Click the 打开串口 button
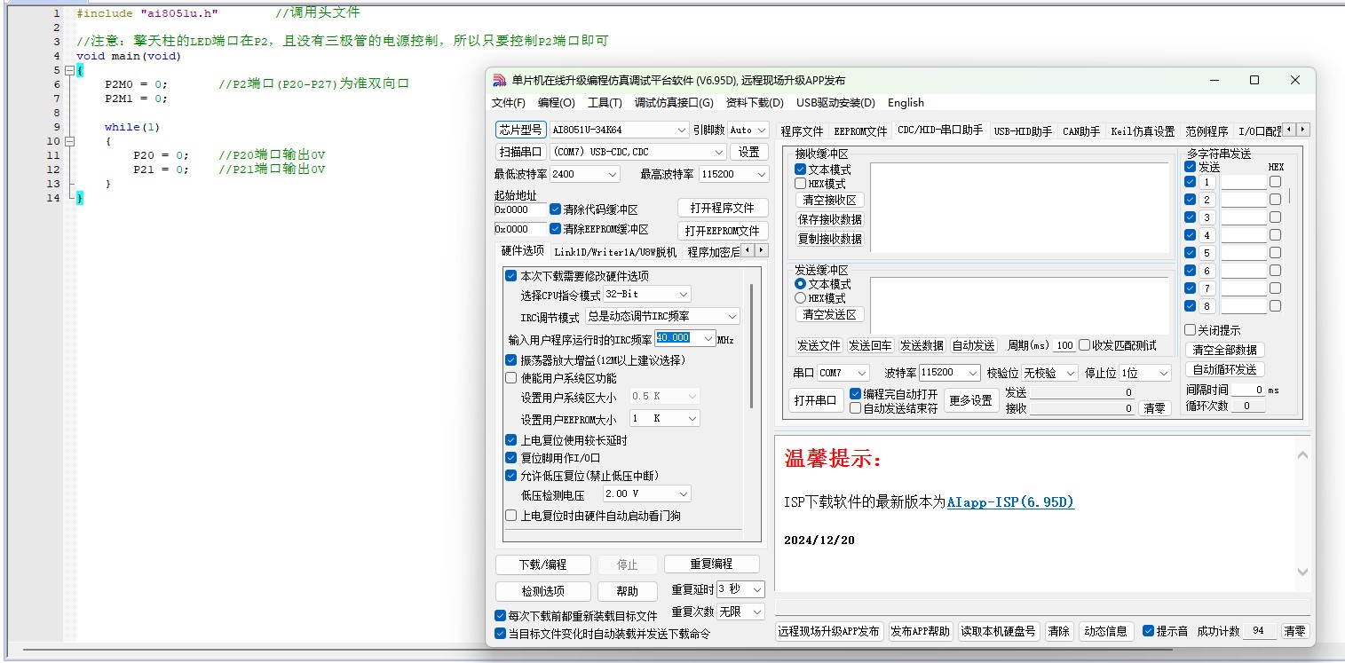Image resolution: width=1345 pixels, height=663 pixels. coord(815,400)
